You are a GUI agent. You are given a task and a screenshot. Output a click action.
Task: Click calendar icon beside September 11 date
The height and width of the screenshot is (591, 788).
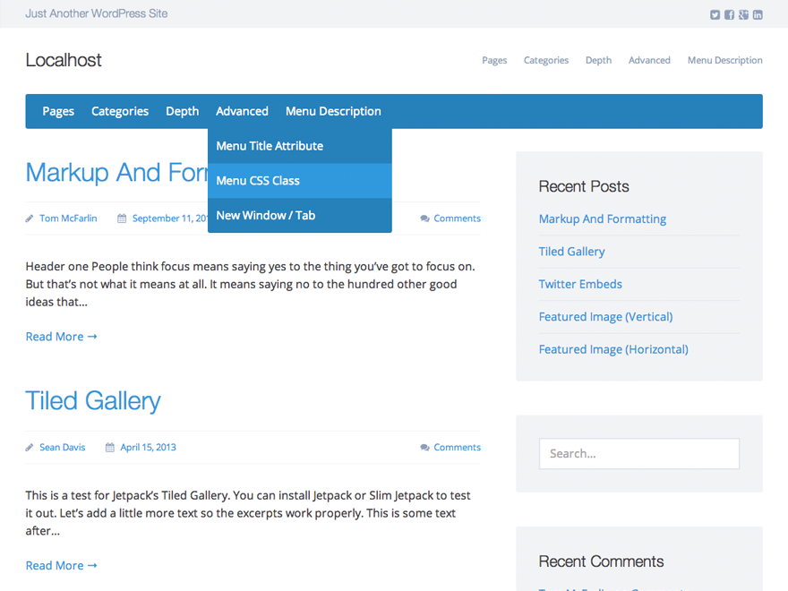click(x=122, y=218)
